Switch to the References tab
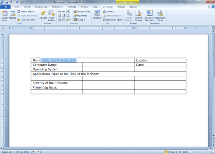The height and width of the screenshot is (154, 215). (57, 7)
